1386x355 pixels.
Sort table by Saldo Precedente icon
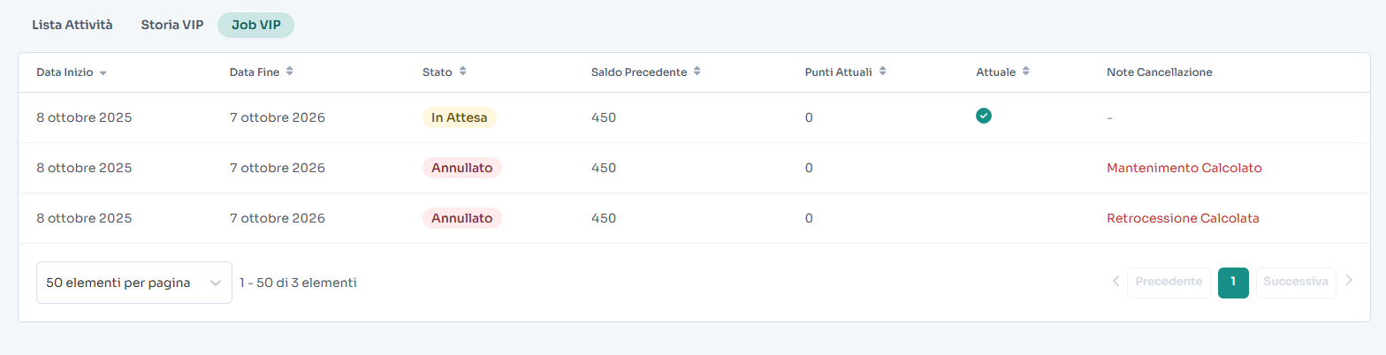point(697,72)
